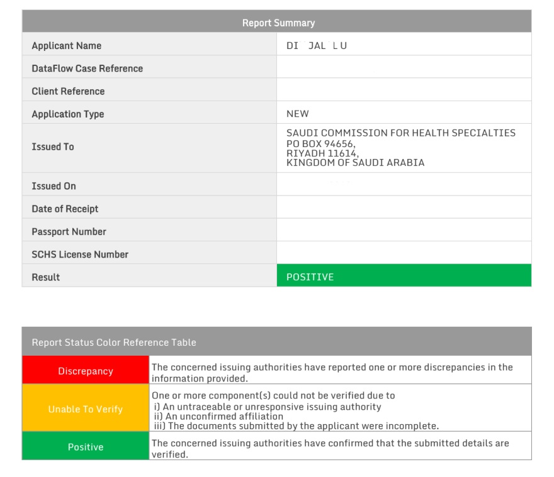Screen dimensions: 554x477
Task: Click the SAUDI COMMISSION FOR HEALTH SPECIALTIES text
Action: coord(402,133)
